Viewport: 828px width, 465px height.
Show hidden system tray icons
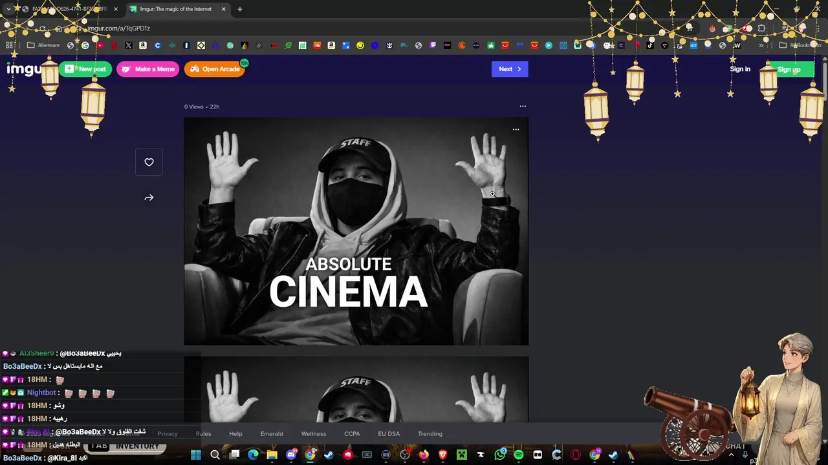[732, 455]
